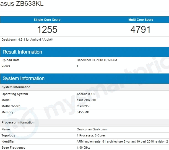169x150 pixels.
Task: Select the 3455 MB memory value
Action: [83, 112]
